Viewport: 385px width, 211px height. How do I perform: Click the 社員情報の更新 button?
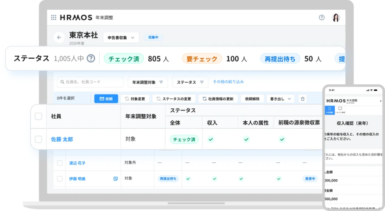click(x=218, y=99)
